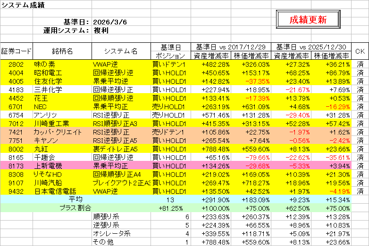Viewport: 369px width, 246px height.
Task: Select the NEC name cell
Action: [x=62, y=106]
